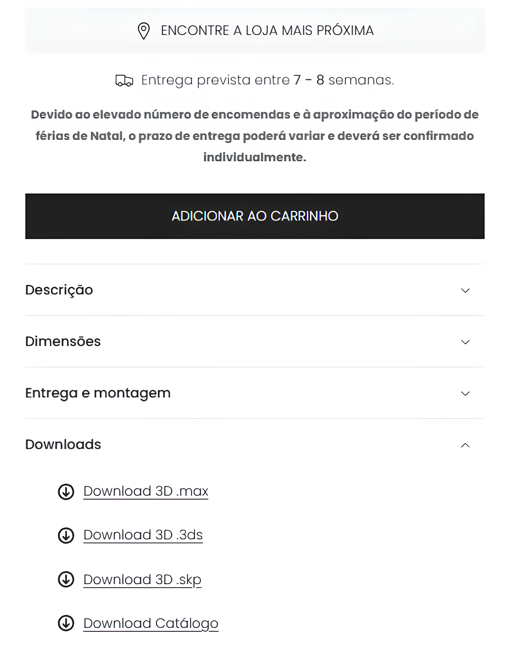
Task: Click the download icon beside Catálogo
Action: tap(66, 623)
